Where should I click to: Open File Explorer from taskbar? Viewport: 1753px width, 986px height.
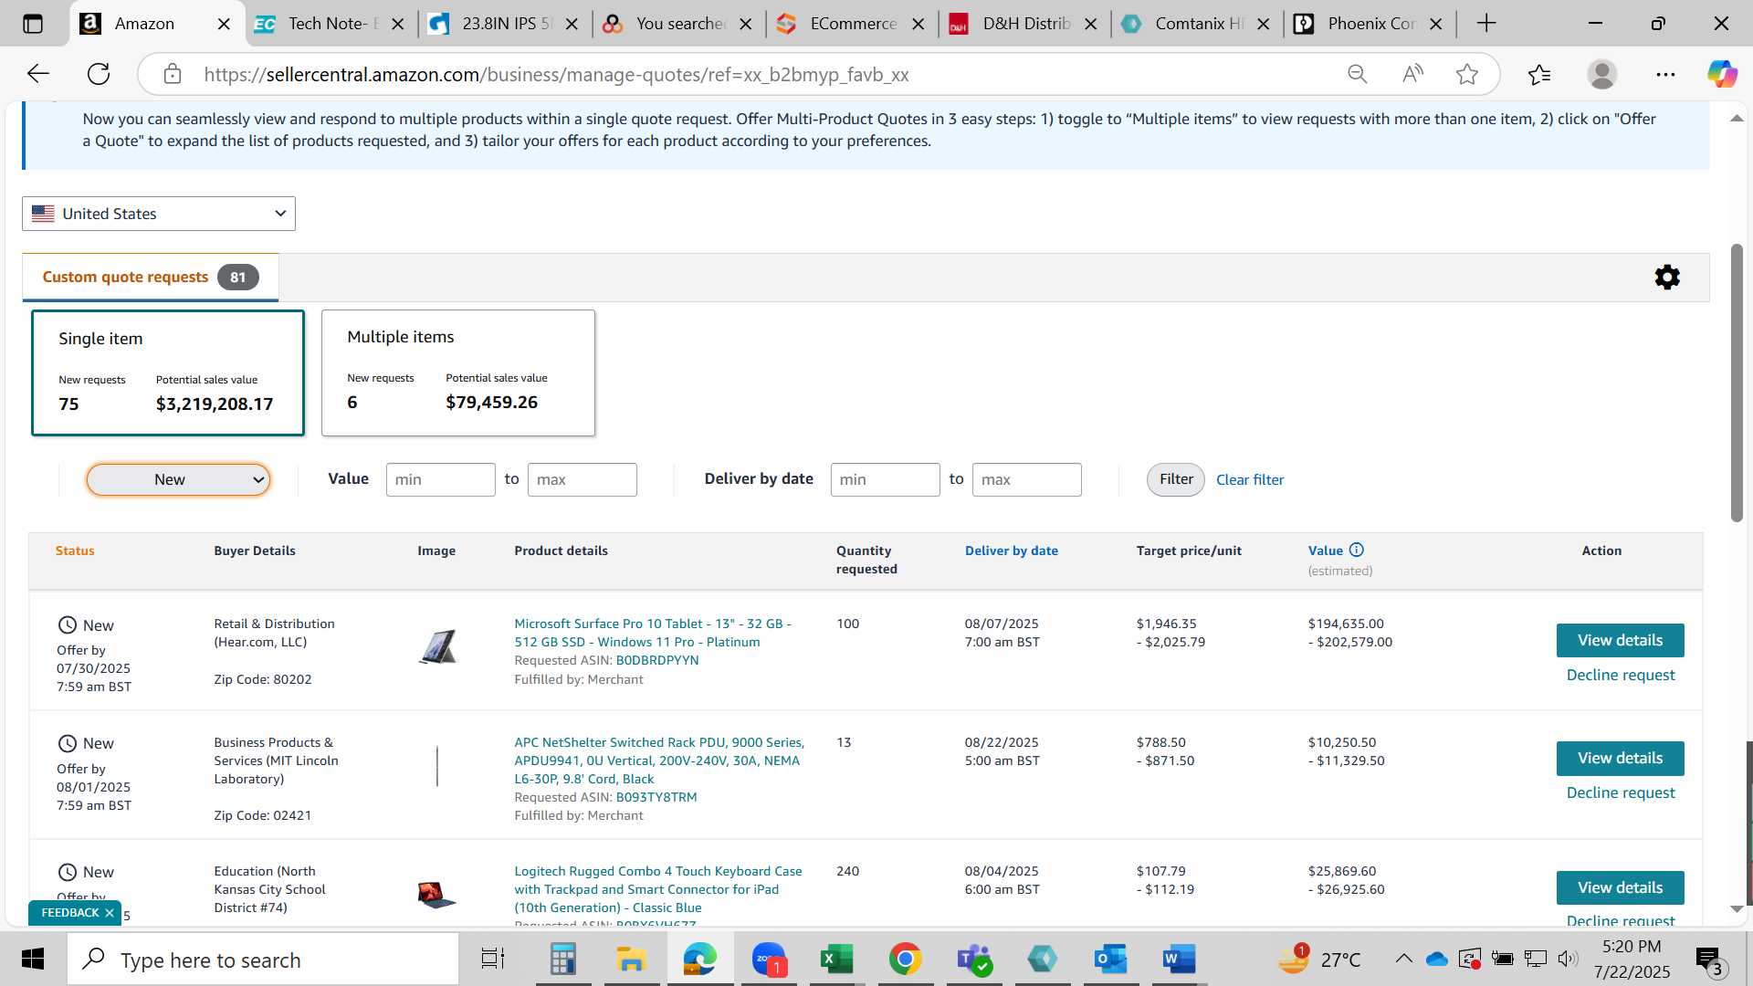(x=631, y=960)
